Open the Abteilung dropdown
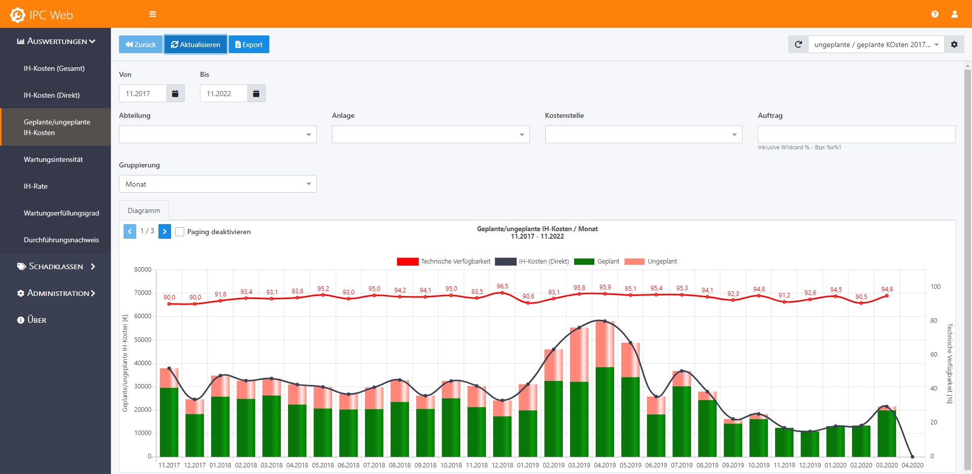This screenshot has width=972, height=474. 218,135
